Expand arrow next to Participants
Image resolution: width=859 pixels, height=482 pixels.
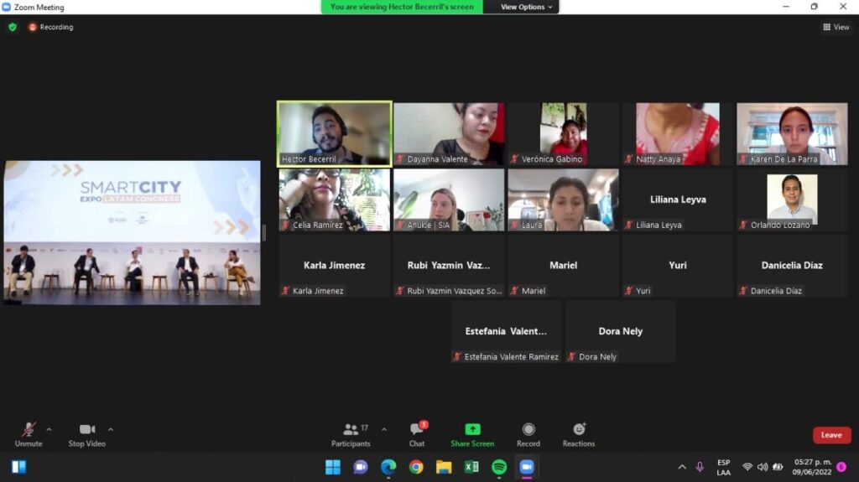click(384, 429)
